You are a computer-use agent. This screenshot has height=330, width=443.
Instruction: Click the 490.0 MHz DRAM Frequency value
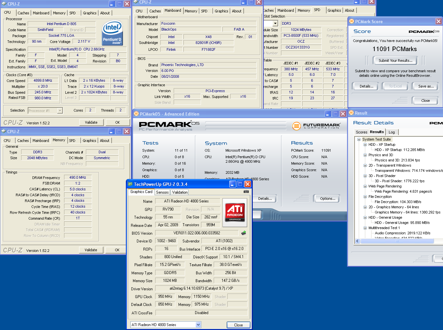77,177
